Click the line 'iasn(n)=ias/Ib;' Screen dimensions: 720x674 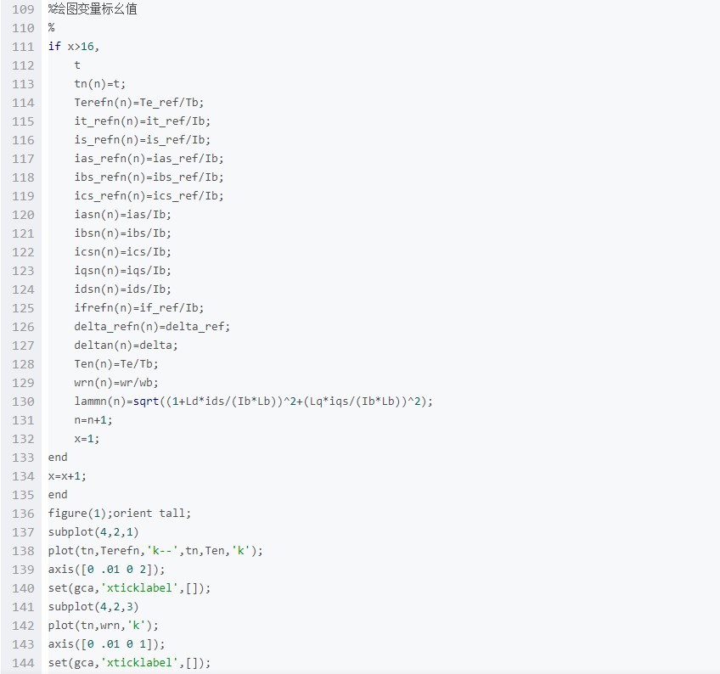122,215
